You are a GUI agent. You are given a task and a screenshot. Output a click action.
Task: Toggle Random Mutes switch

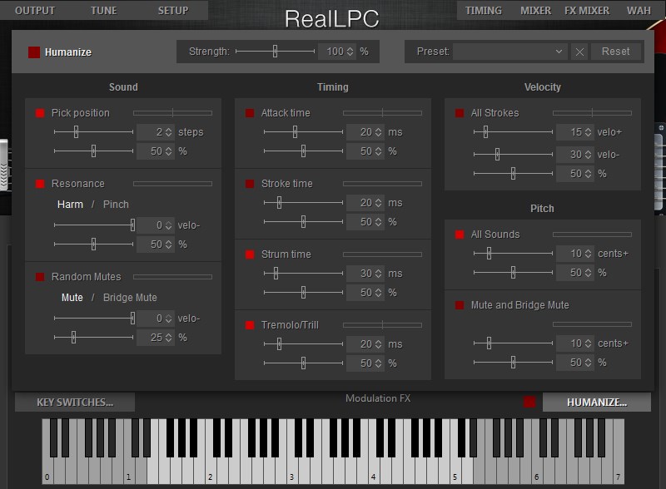tap(40, 277)
